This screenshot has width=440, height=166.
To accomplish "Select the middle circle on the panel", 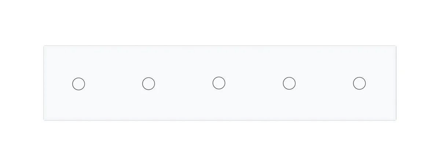I will [219, 83].
